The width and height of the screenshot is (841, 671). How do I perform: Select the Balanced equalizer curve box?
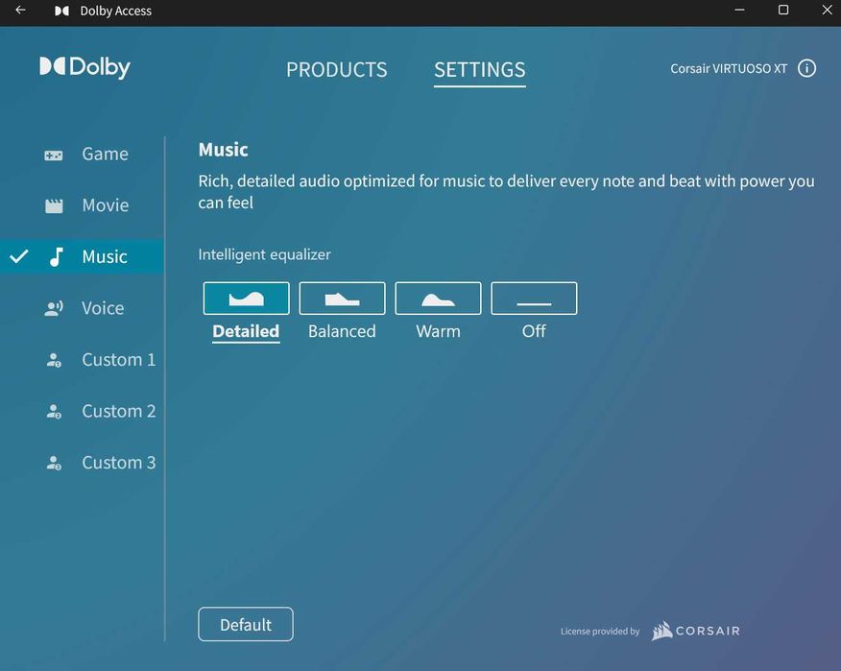coord(342,299)
